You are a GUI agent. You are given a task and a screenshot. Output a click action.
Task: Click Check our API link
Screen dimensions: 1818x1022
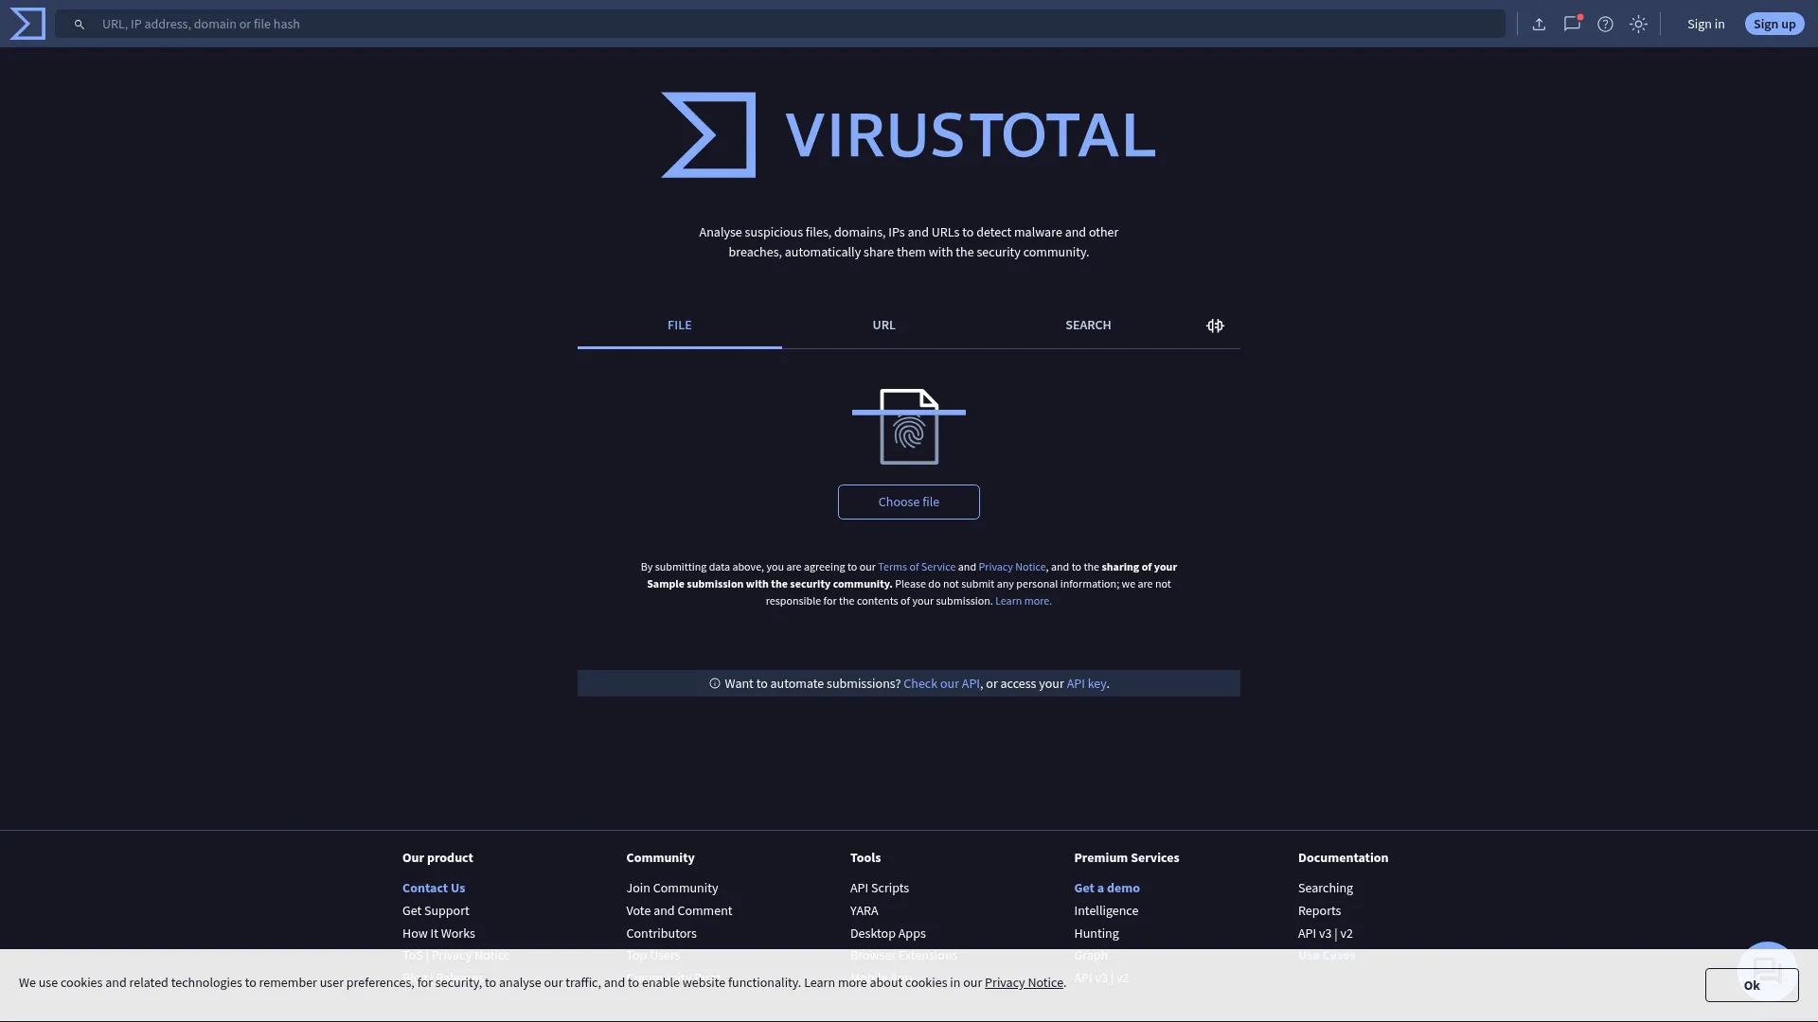pyautogui.click(x=940, y=683)
